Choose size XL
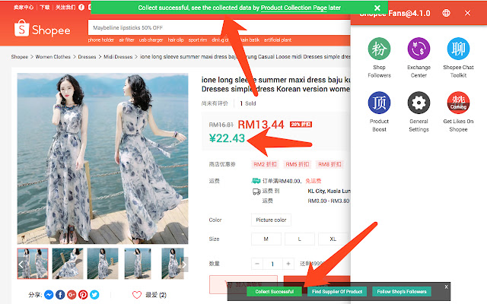Screen dimensions: 487x304 333,239
